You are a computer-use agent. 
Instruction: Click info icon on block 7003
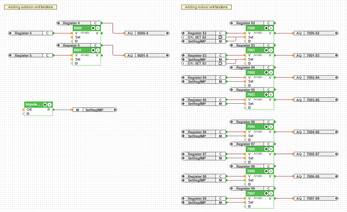[271, 95]
